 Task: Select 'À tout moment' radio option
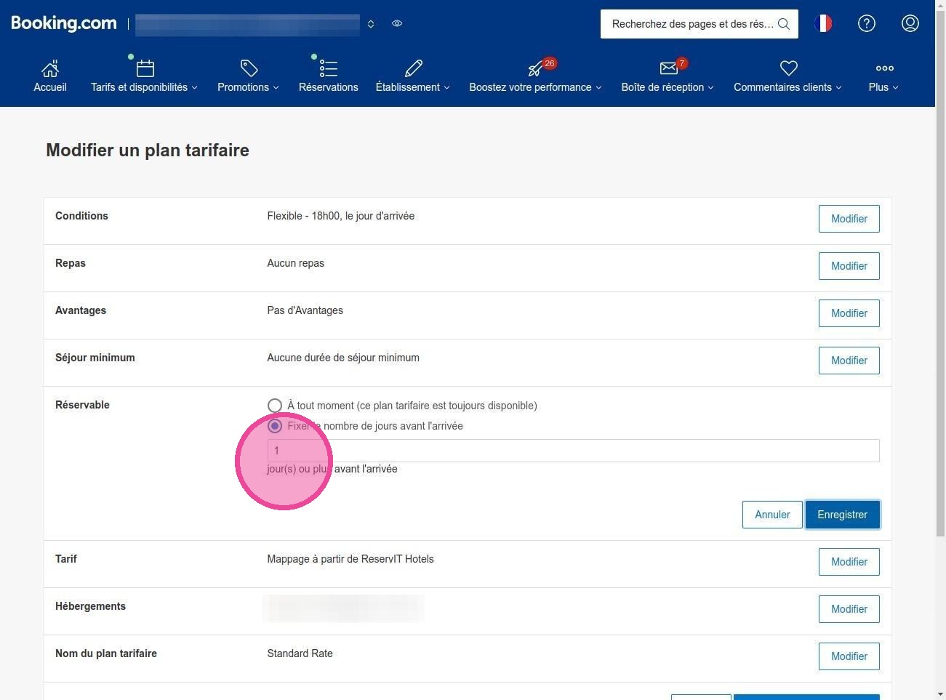[274, 406]
